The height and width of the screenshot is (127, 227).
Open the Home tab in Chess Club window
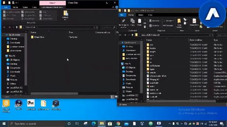(15, 7)
